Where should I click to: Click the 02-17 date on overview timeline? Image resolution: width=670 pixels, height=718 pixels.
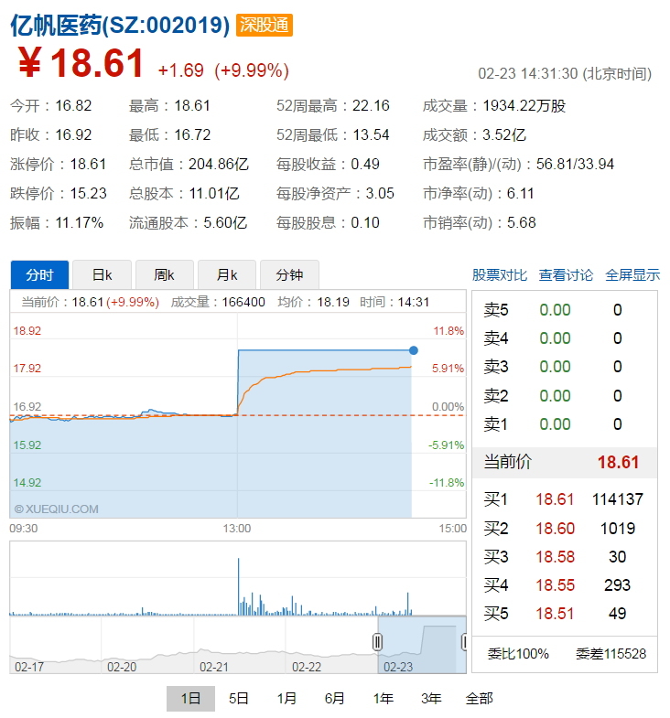29,667
